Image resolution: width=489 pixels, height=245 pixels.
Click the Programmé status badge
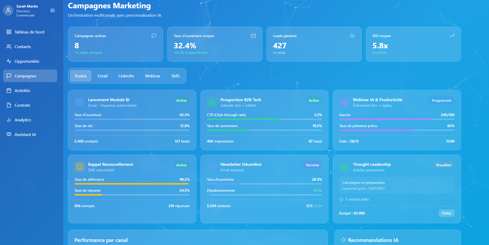(x=441, y=101)
